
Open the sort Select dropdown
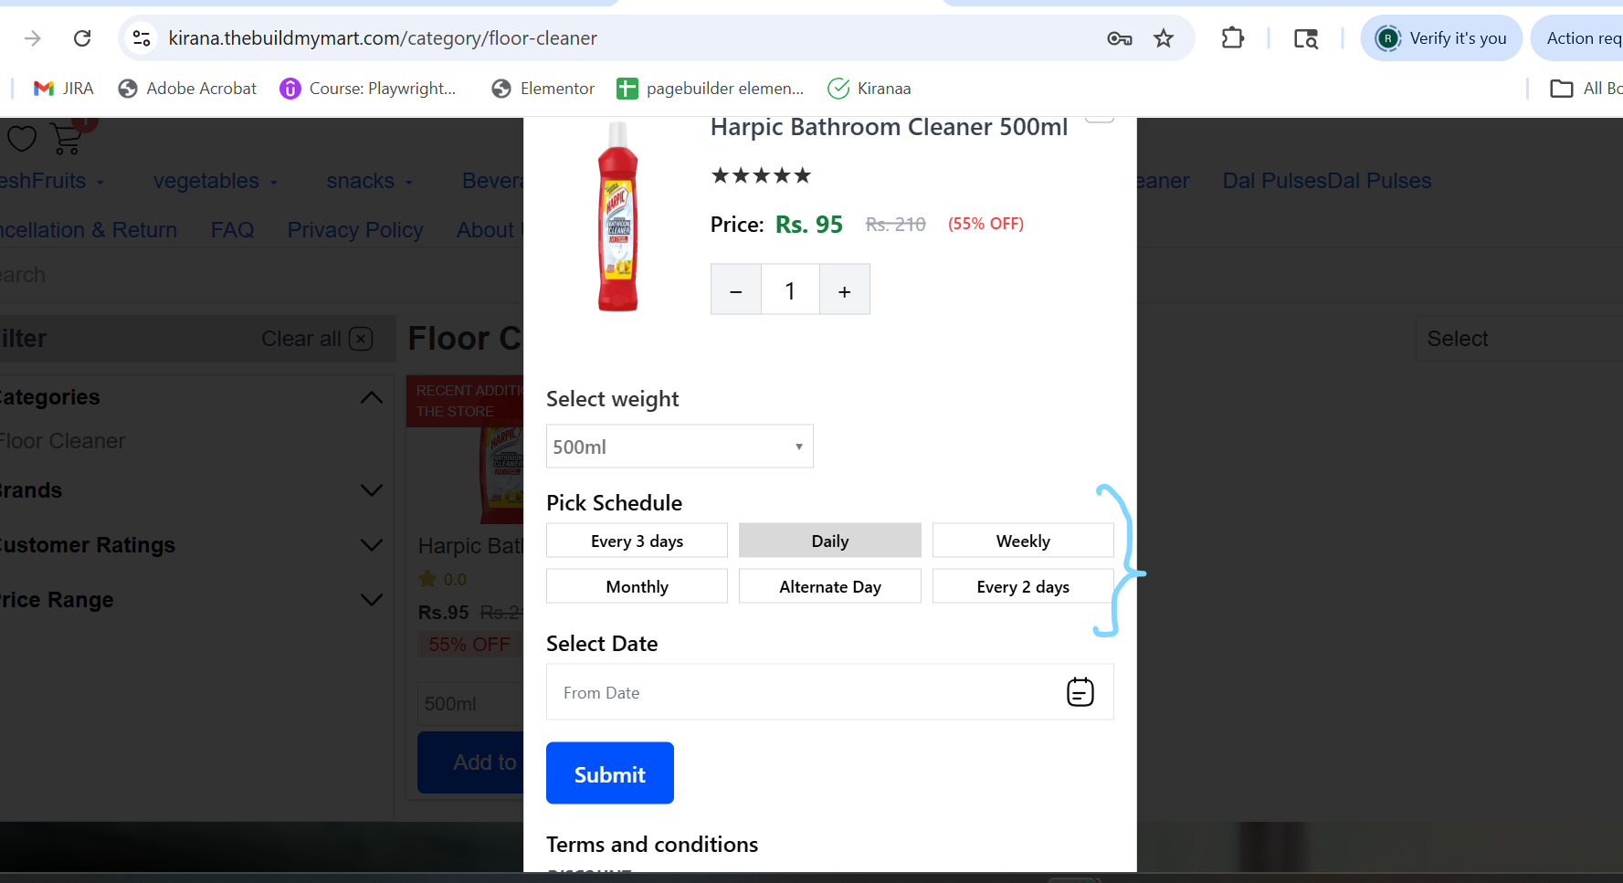[x=1520, y=339]
